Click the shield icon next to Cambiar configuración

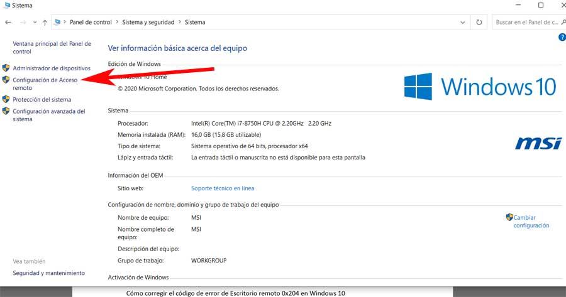509,217
